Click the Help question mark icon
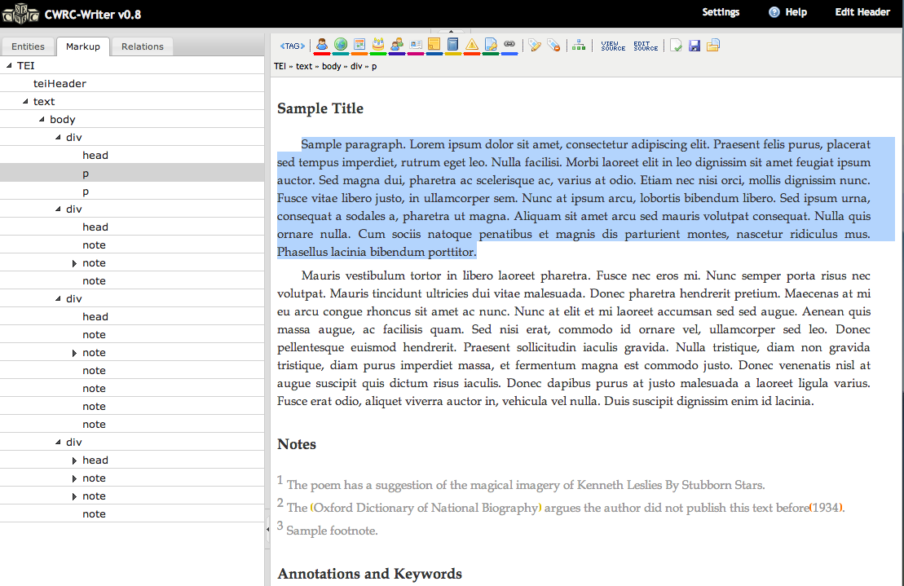Image resolution: width=904 pixels, height=586 pixels. point(774,12)
